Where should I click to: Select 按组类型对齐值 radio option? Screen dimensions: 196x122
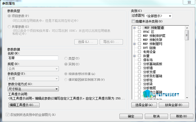(x=66, y=74)
